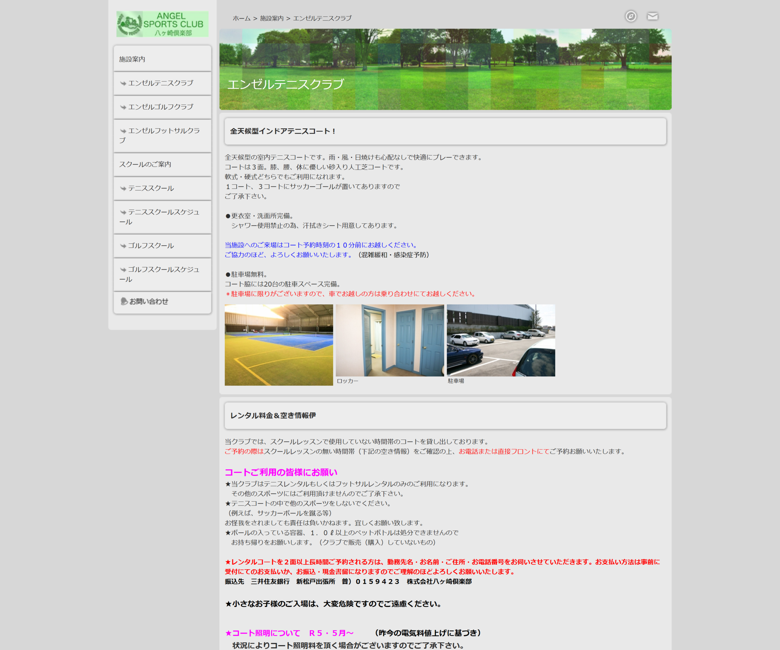Open エンゼルゴルフクラブ in the sidebar
Screen dimensions: 780x650
tap(162, 107)
